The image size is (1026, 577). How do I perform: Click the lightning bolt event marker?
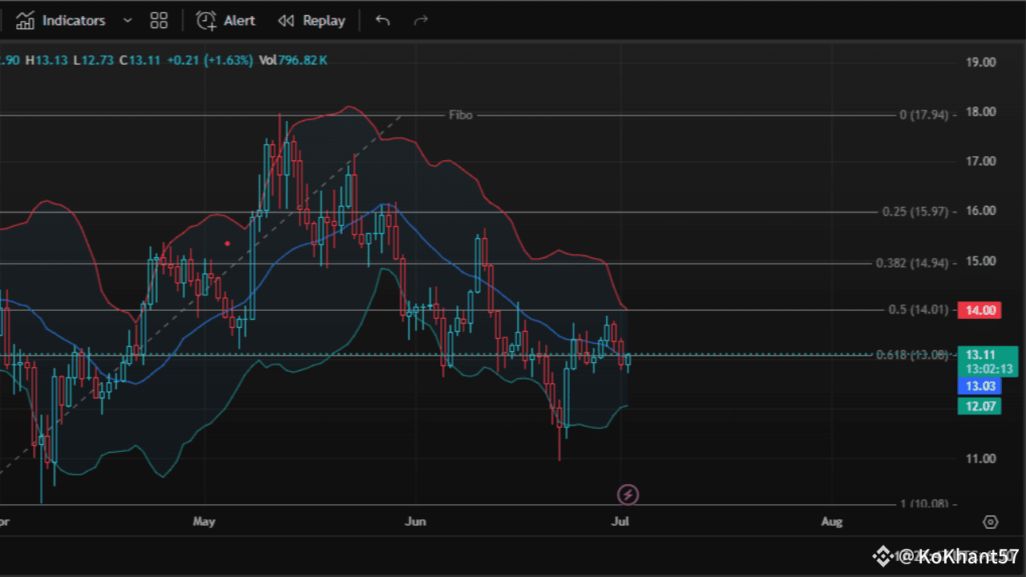tap(628, 494)
